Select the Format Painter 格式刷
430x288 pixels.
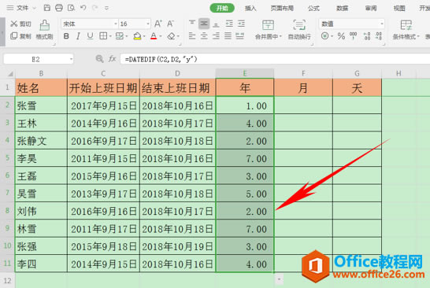pyautogui.click(x=44, y=30)
